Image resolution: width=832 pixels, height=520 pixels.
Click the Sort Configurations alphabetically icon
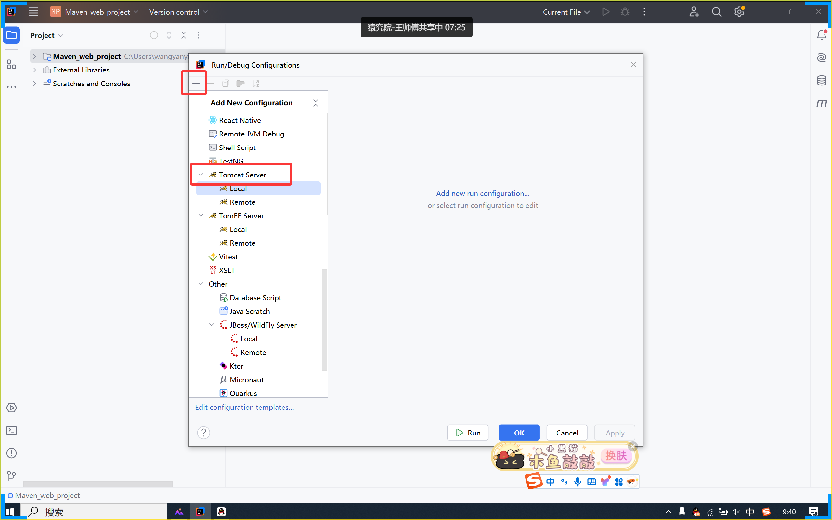tap(256, 83)
